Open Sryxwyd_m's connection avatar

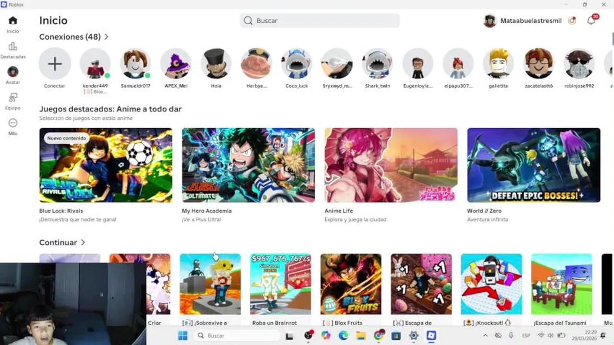pos(337,64)
